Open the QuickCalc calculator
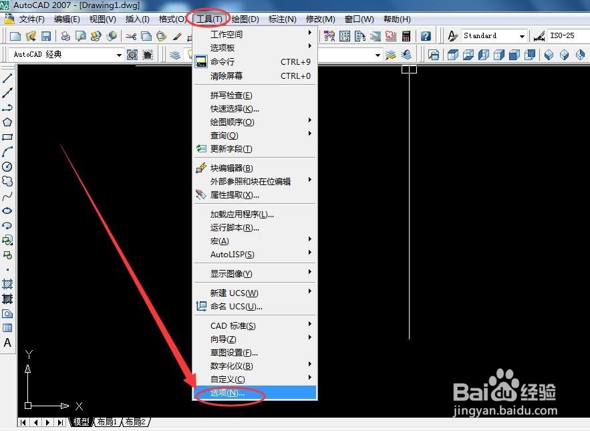The image size is (590, 431). pyautogui.click(x=406, y=35)
